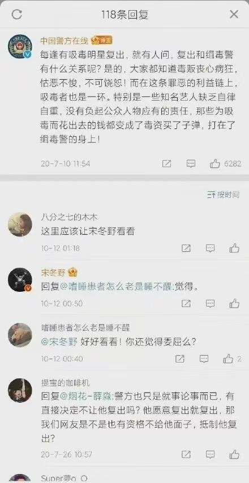The width and height of the screenshot is (249, 483).
Task: Like the 提宝的咖啡机 comment
Action: [x=234, y=454]
